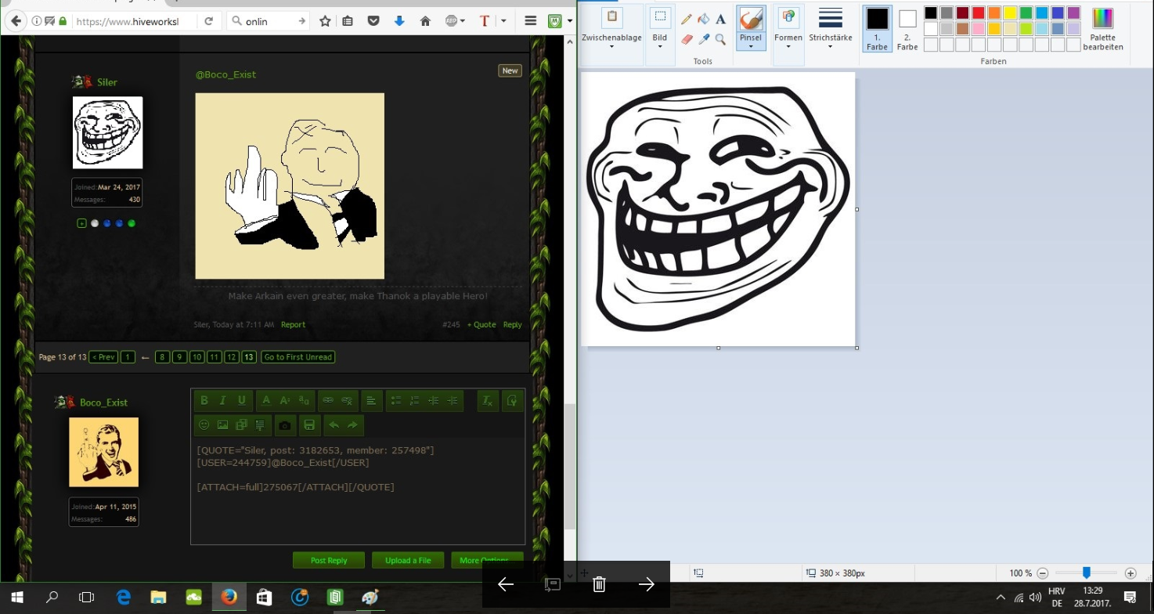Open font size dropdown in editor
This screenshot has width=1154, height=614.
pos(285,400)
